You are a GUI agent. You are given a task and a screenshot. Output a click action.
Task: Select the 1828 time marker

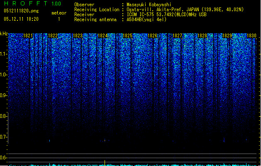point(202,36)
